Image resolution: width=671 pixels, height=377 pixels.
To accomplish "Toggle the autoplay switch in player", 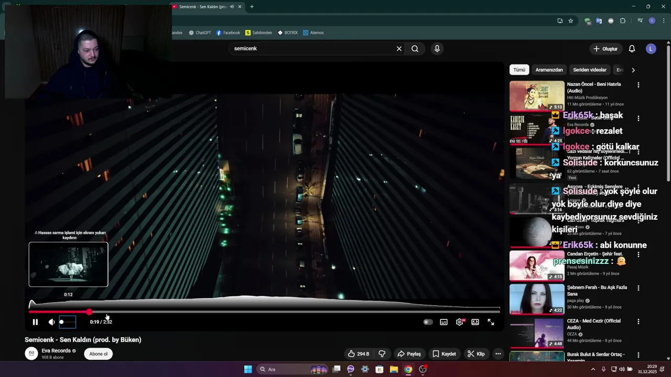I will 428,322.
